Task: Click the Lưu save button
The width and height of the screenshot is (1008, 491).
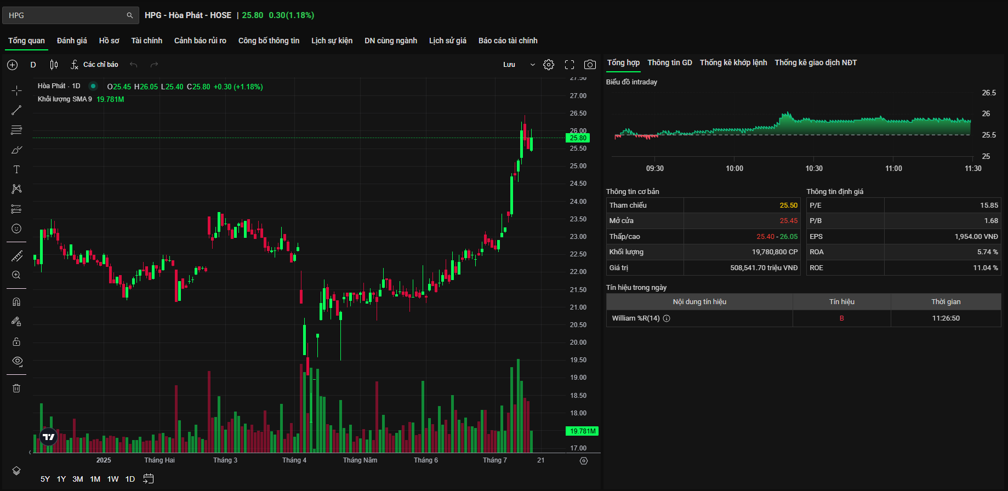Action: click(509, 65)
